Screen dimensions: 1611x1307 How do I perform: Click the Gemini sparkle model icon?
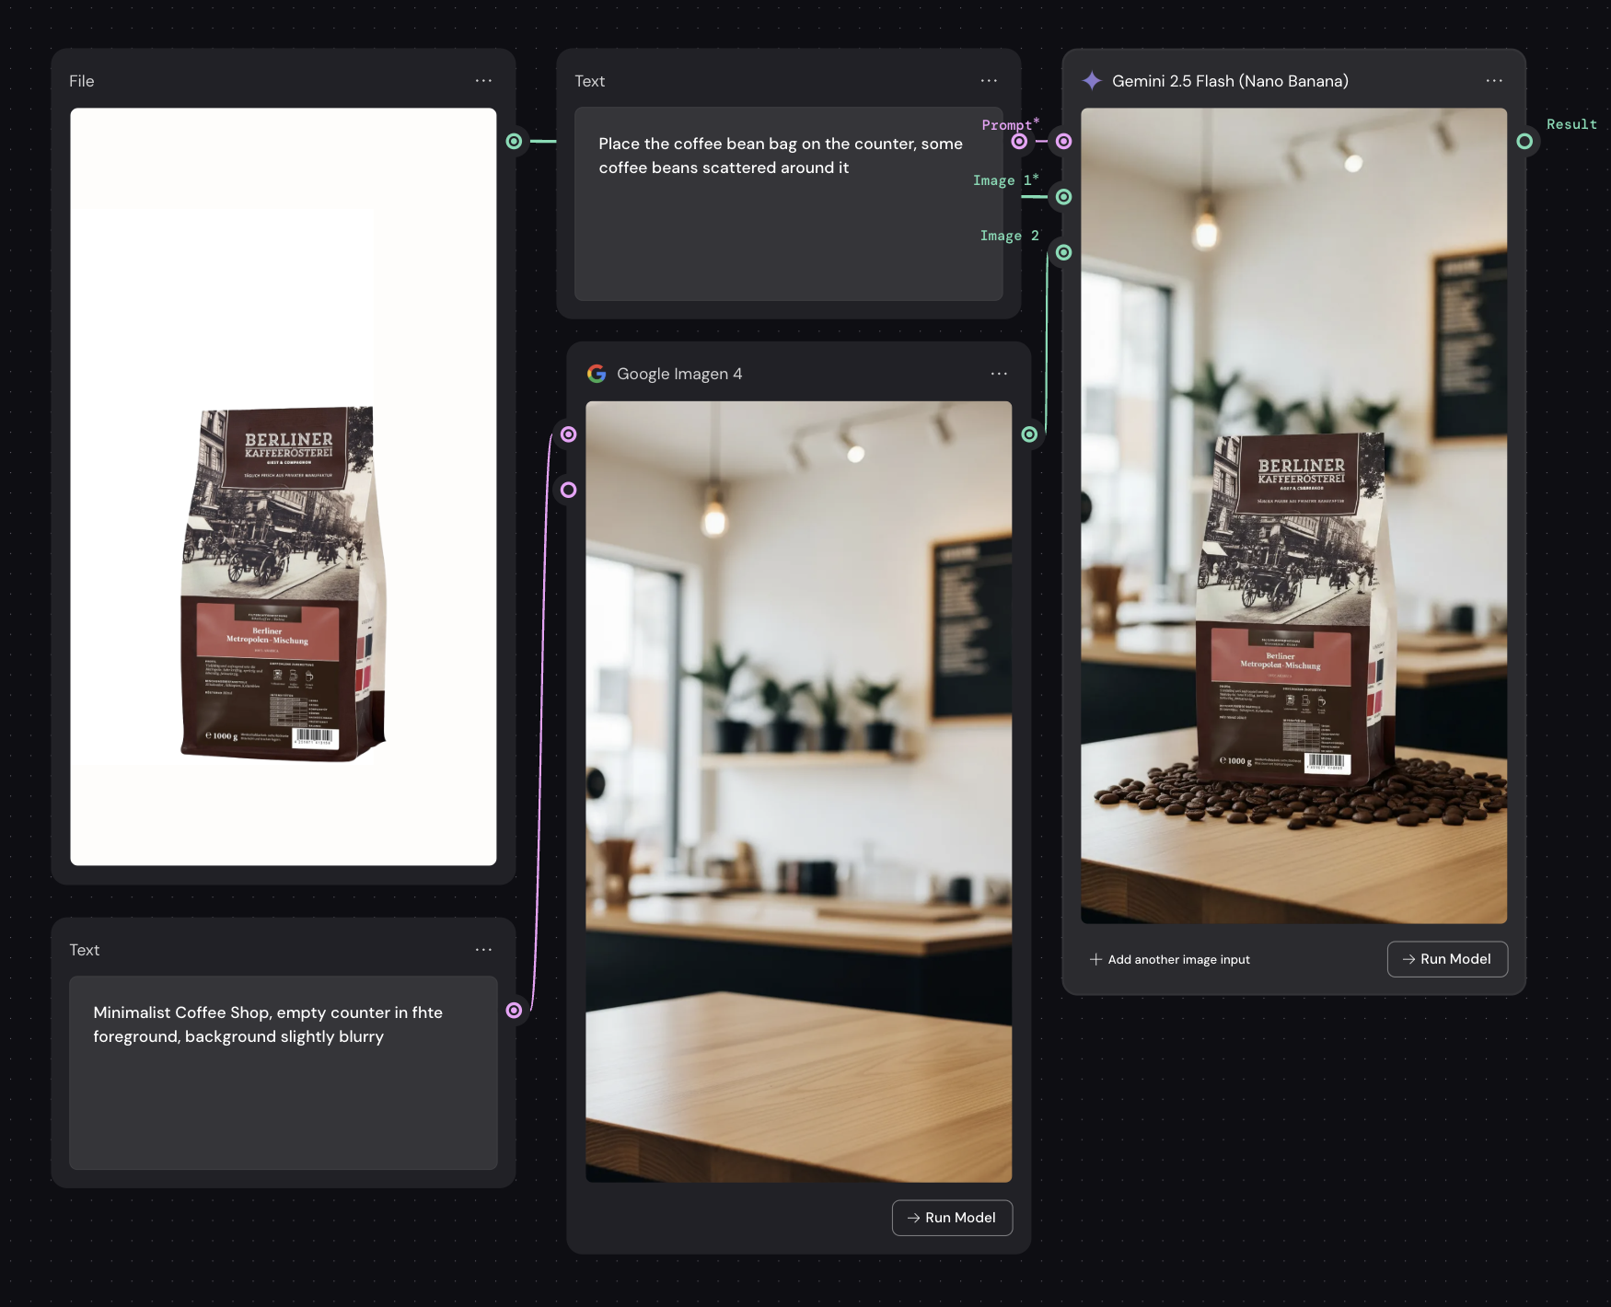point(1092,81)
